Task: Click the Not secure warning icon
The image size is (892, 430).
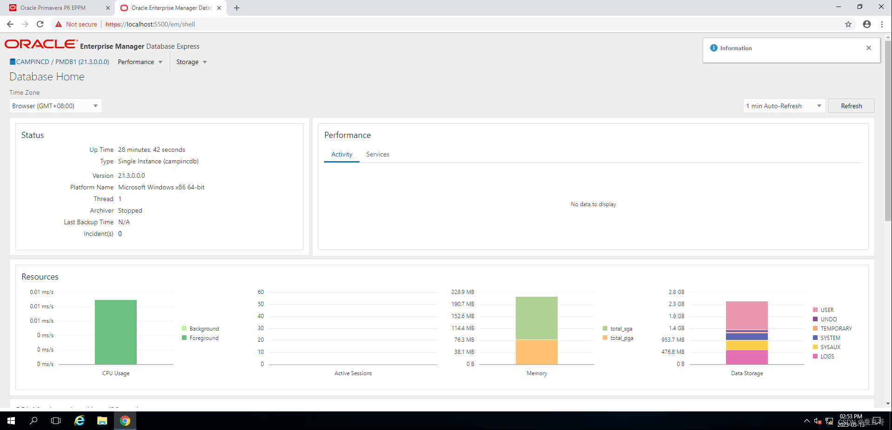Action: click(59, 24)
